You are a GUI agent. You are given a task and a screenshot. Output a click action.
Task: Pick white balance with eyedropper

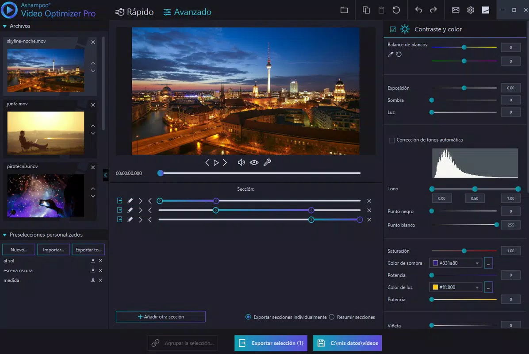click(x=391, y=54)
